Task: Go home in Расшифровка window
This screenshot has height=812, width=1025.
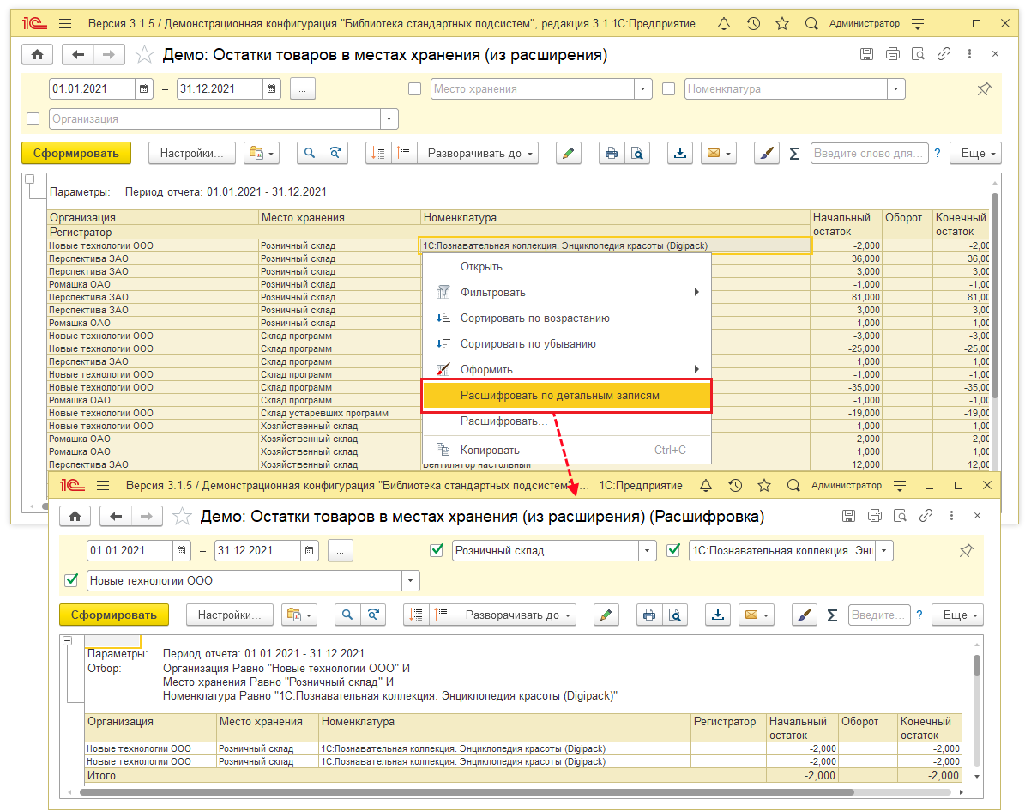Action: 75,516
